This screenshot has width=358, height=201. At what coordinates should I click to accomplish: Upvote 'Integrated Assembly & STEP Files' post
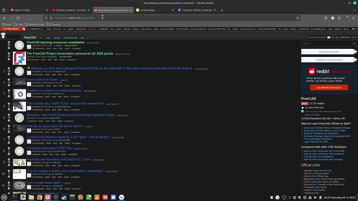[9, 148]
